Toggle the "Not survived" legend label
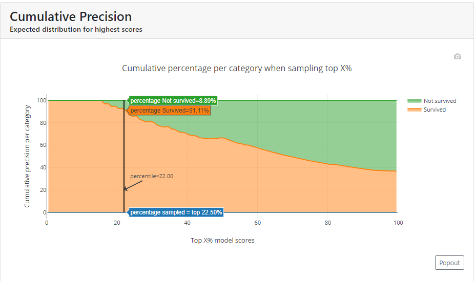The height and width of the screenshot is (281, 475). click(x=440, y=101)
